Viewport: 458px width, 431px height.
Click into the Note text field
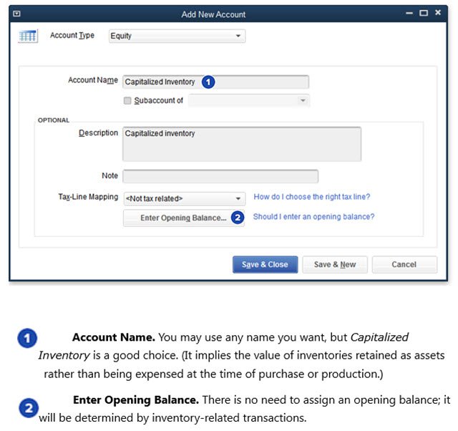tap(220, 176)
